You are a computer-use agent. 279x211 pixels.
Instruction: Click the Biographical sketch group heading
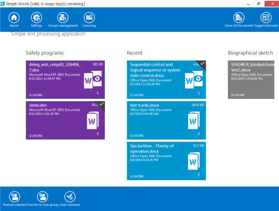[251, 53]
